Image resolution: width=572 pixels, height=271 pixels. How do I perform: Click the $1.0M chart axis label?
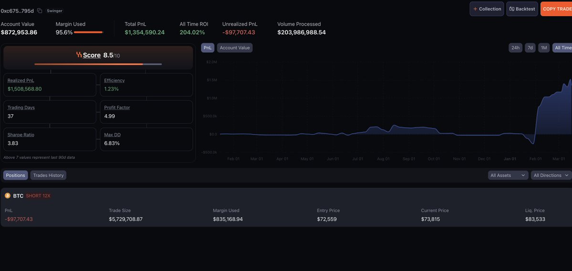[212, 98]
